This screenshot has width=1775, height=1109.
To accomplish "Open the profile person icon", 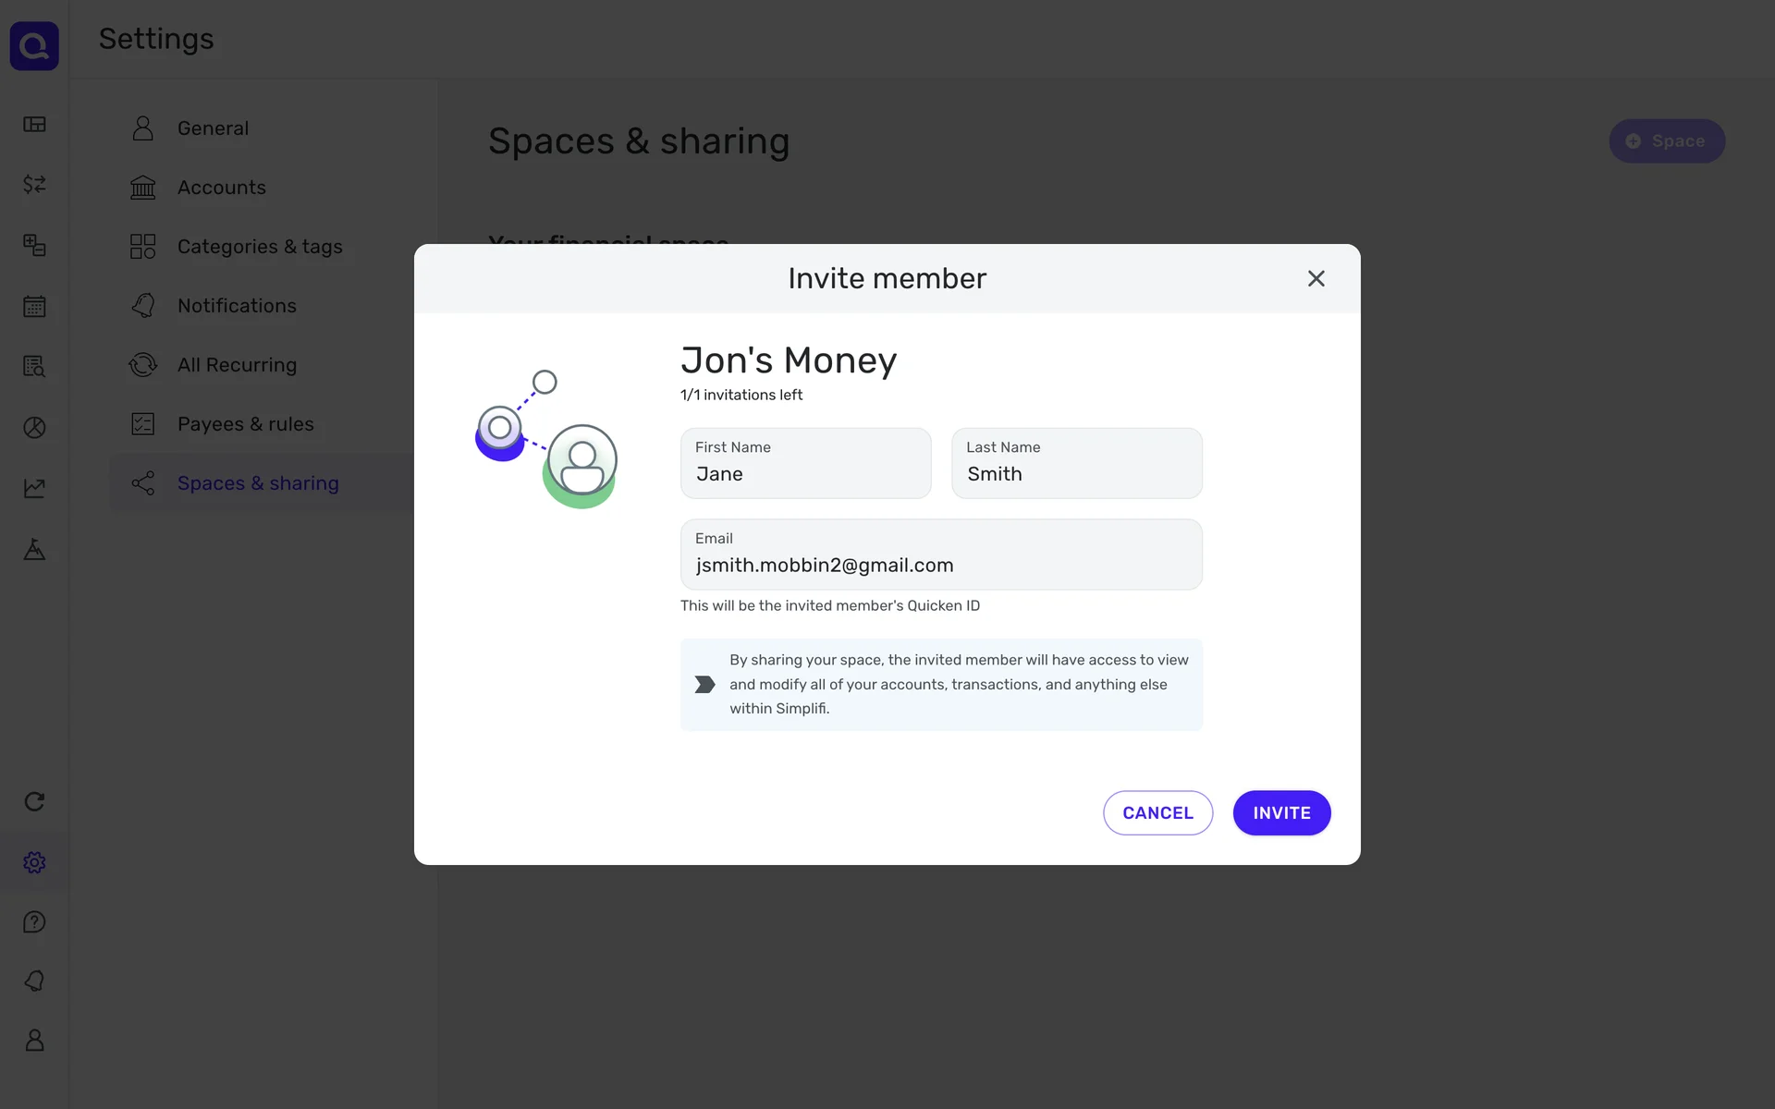I will click(x=34, y=1040).
